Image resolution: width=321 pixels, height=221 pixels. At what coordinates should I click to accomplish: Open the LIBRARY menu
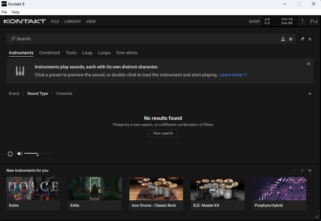tap(73, 21)
